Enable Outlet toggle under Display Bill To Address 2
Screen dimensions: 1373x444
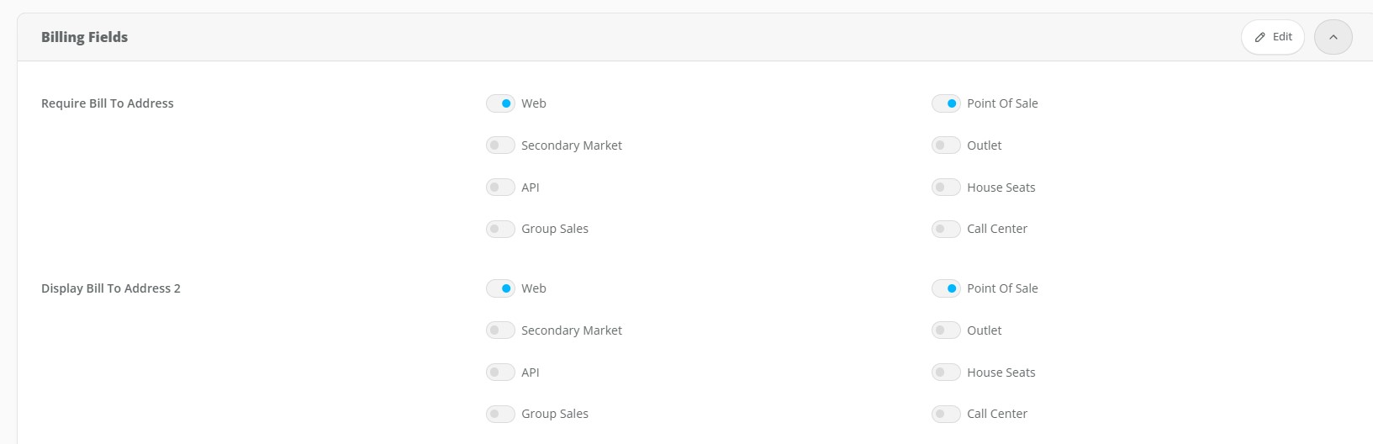coord(946,330)
